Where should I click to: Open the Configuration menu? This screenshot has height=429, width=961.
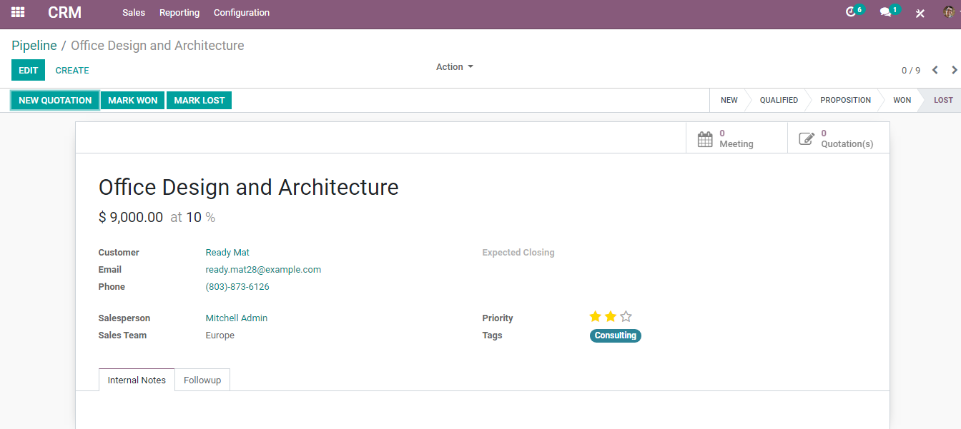[242, 13]
